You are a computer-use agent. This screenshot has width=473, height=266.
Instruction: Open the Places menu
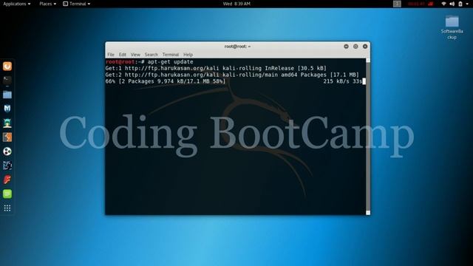coord(47,4)
